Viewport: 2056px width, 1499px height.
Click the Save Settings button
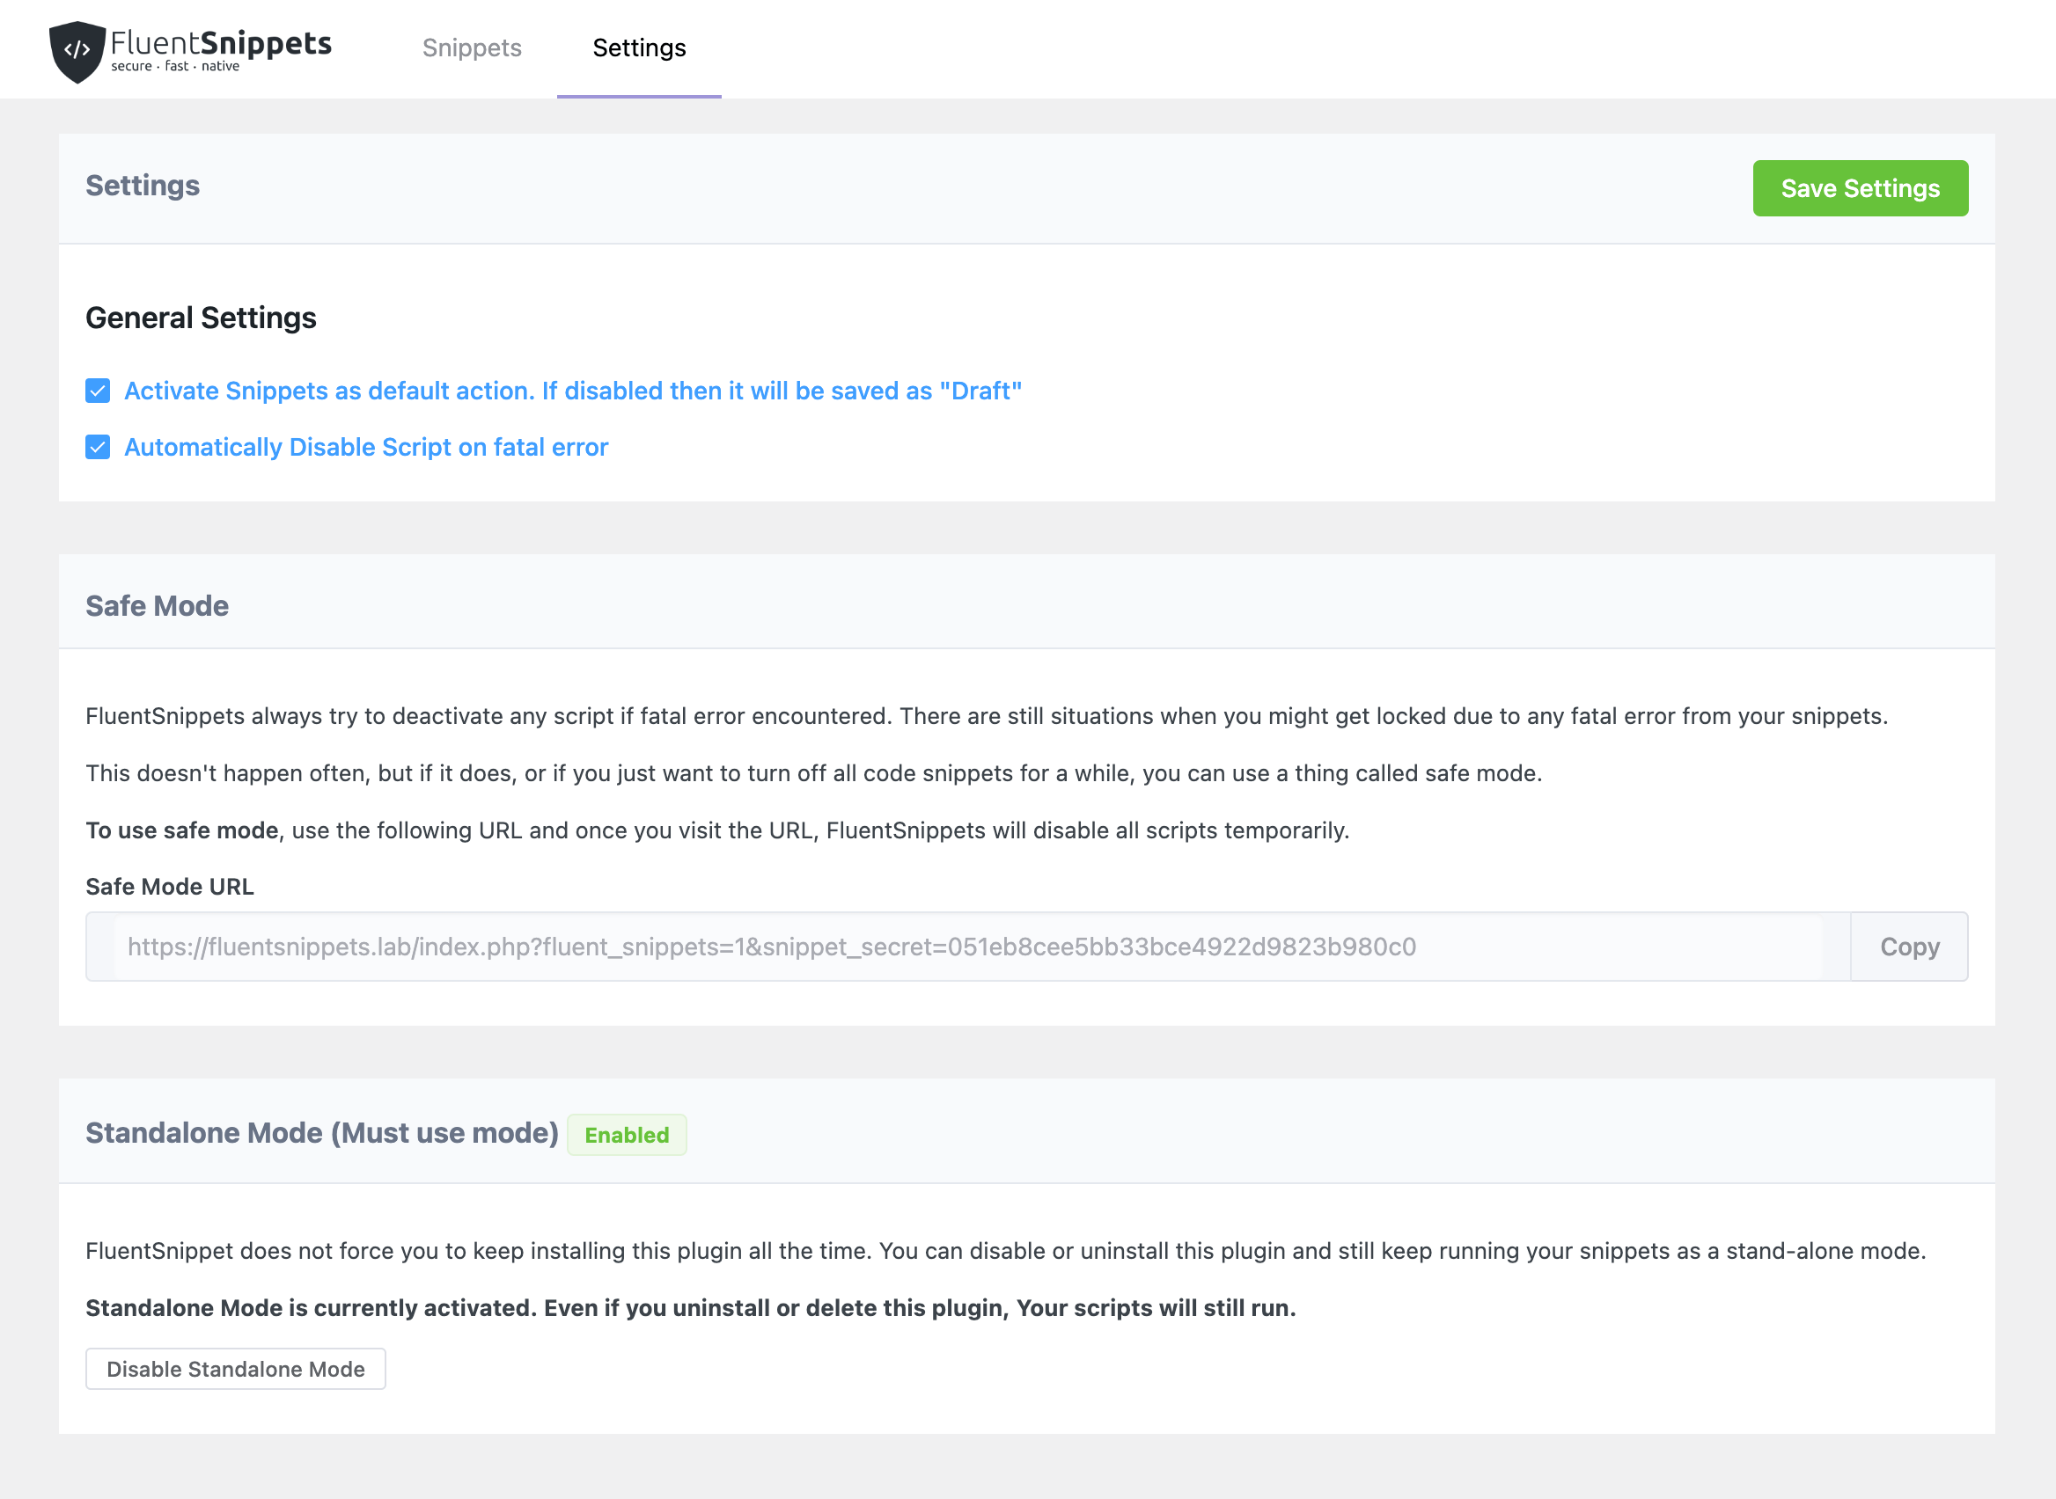pos(1860,188)
